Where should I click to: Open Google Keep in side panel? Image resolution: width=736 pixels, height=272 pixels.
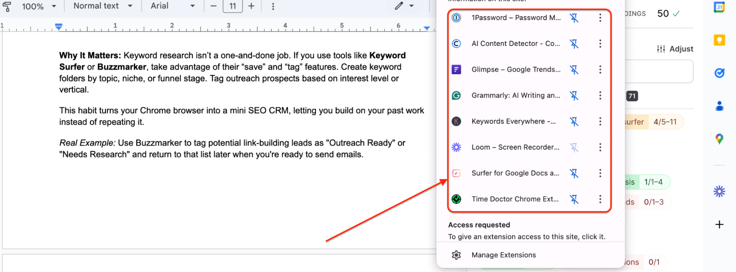click(x=719, y=40)
